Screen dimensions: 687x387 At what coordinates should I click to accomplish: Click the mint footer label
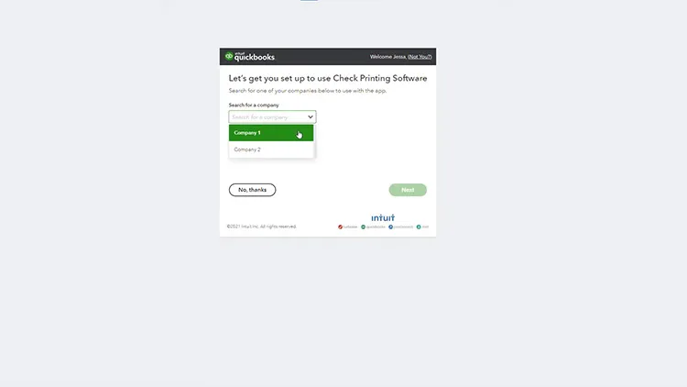coord(425,227)
